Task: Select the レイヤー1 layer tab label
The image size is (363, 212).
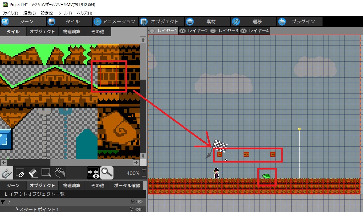Action: coord(167,31)
